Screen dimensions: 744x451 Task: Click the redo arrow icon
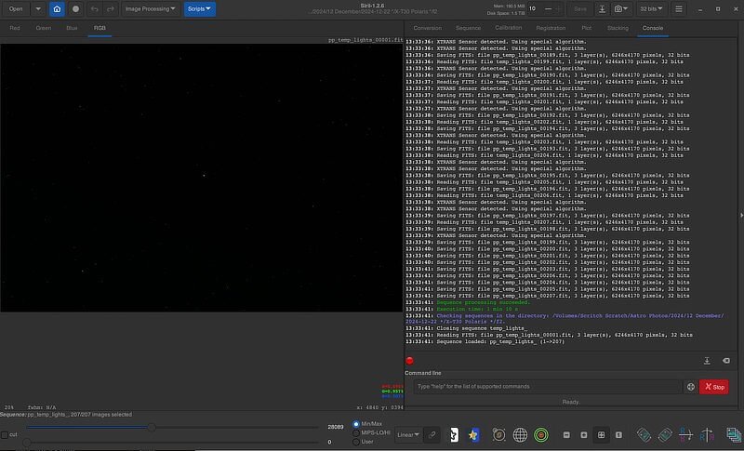110,8
